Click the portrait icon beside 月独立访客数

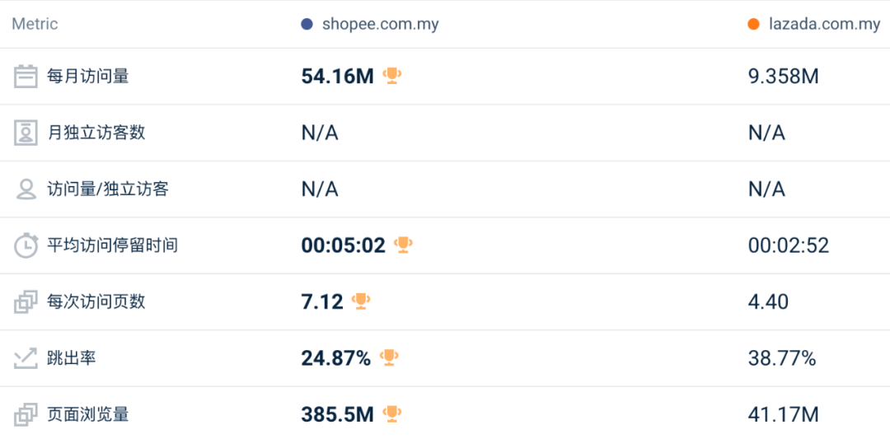26,133
